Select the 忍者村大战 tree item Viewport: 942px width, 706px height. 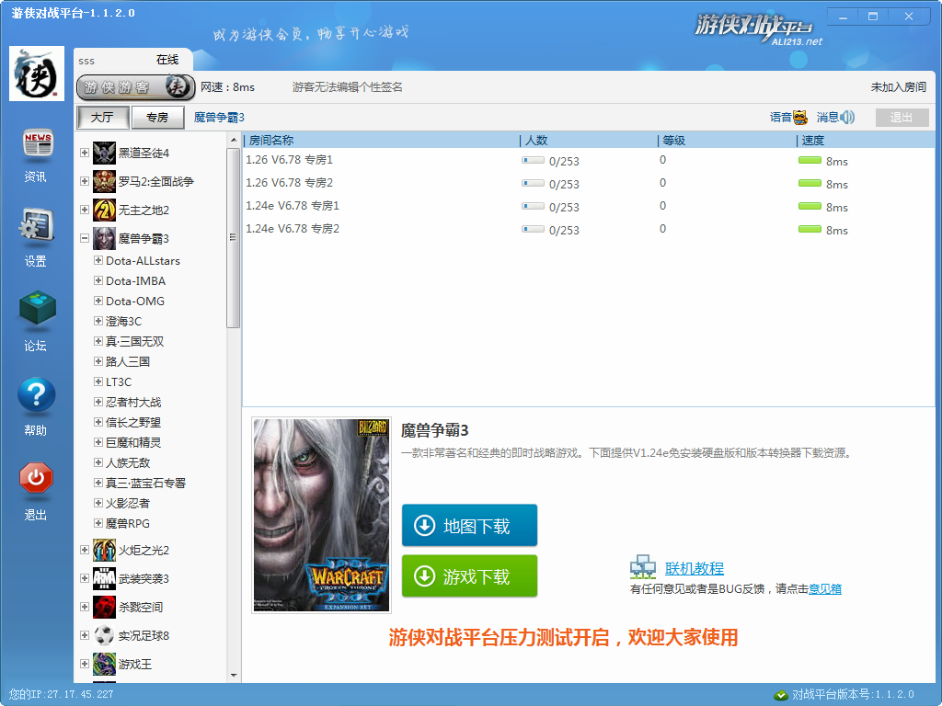tap(133, 403)
